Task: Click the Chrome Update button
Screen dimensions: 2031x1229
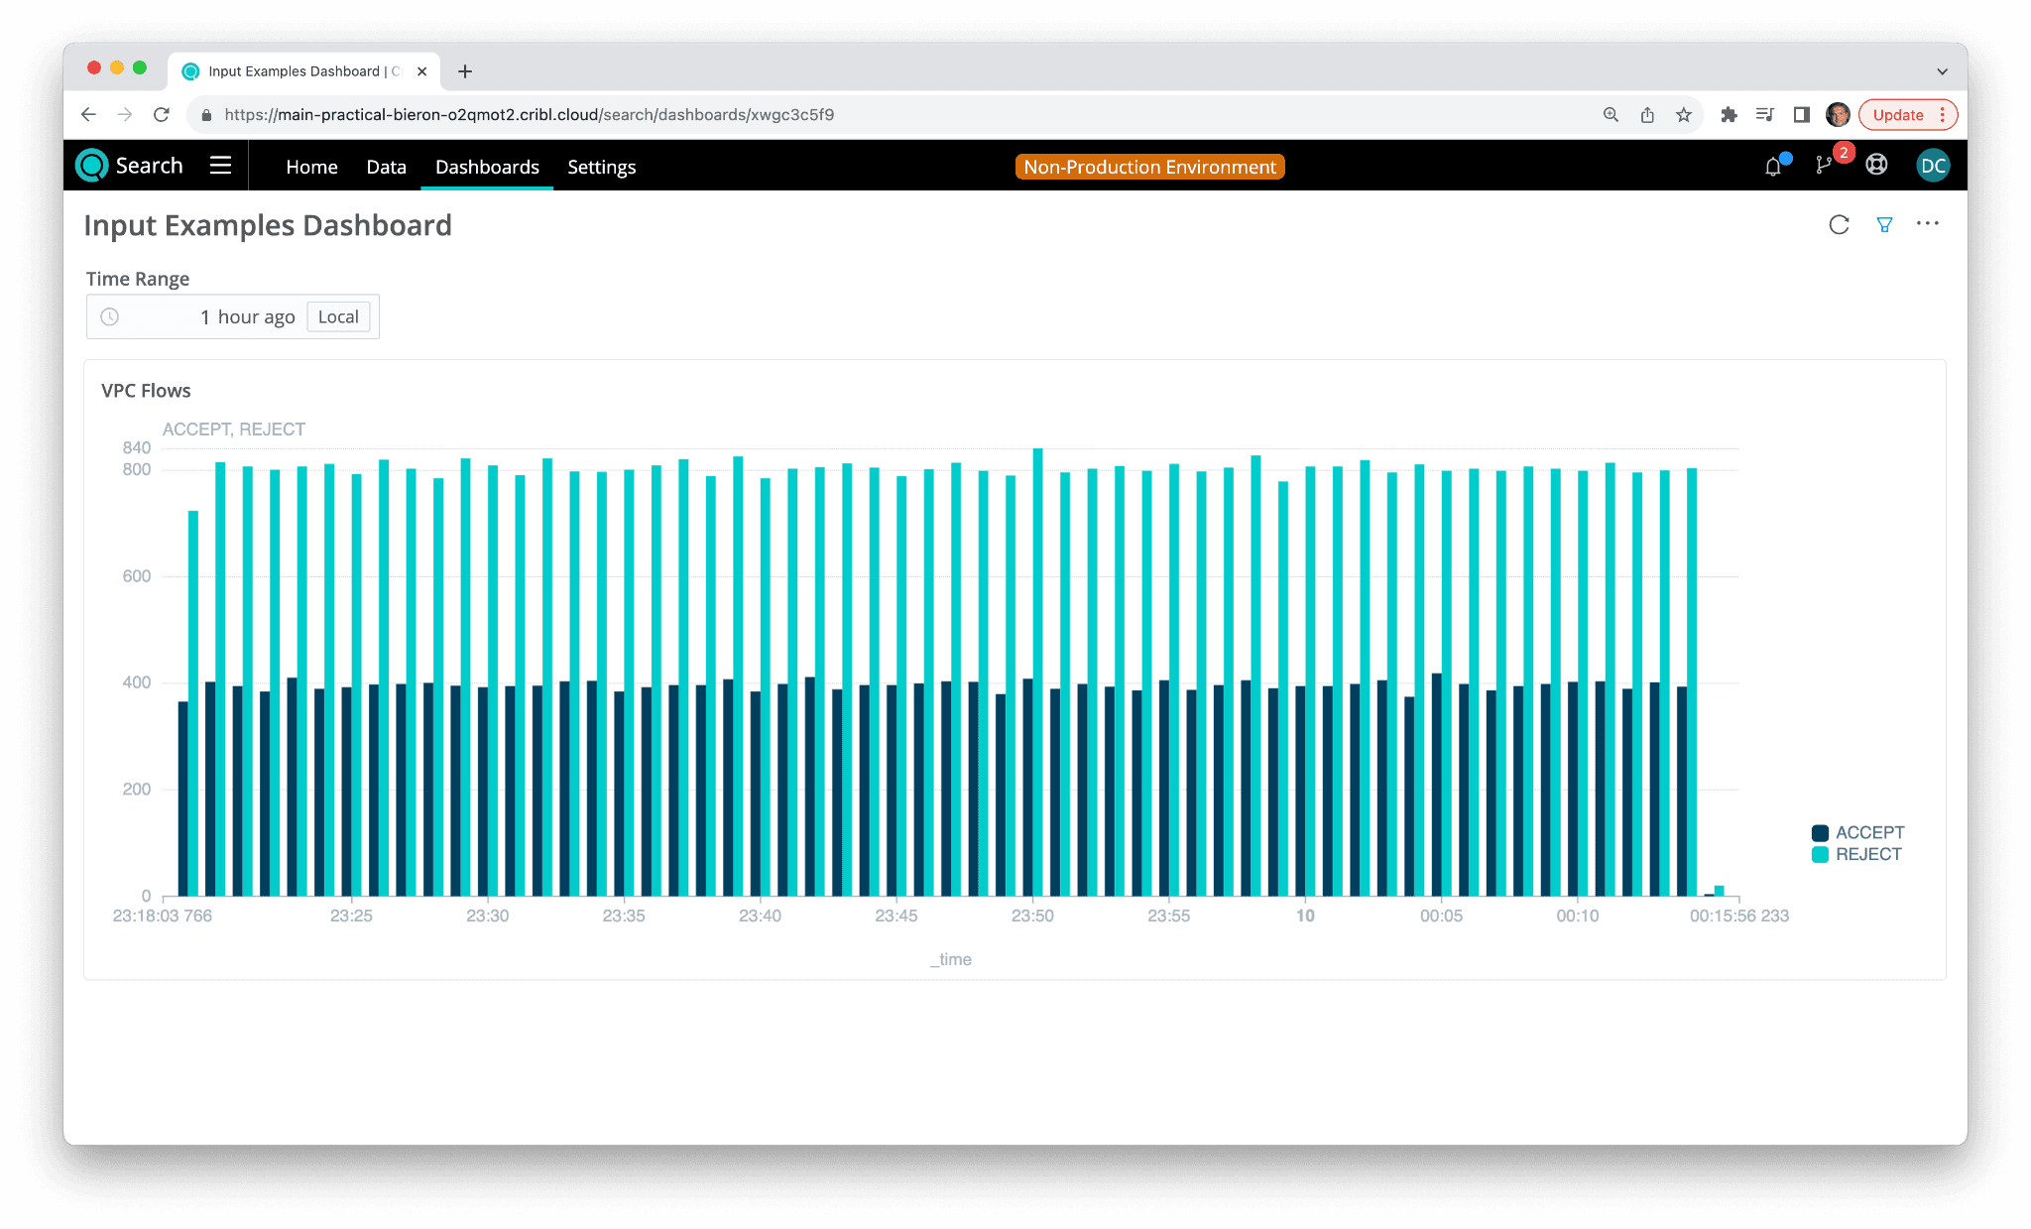Action: (1898, 115)
